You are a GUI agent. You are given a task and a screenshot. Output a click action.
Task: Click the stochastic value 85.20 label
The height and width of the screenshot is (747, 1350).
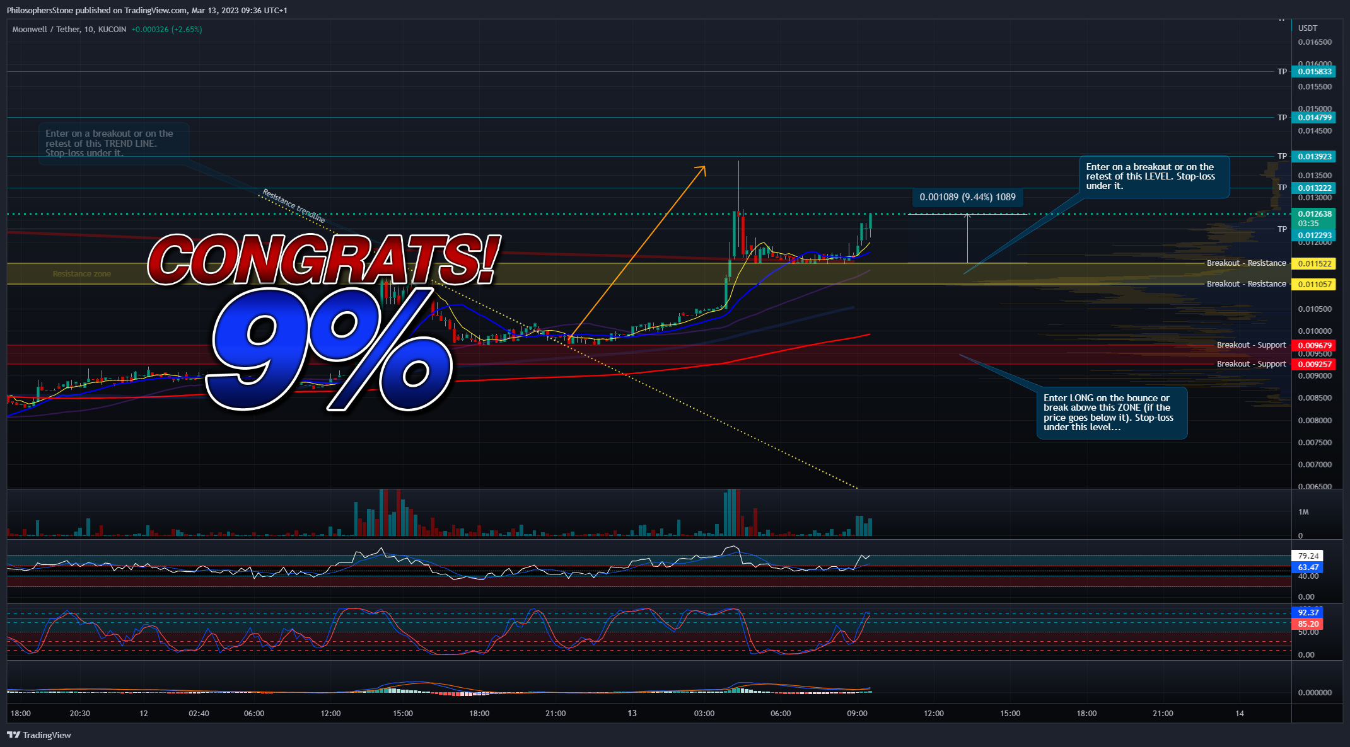pos(1308,624)
